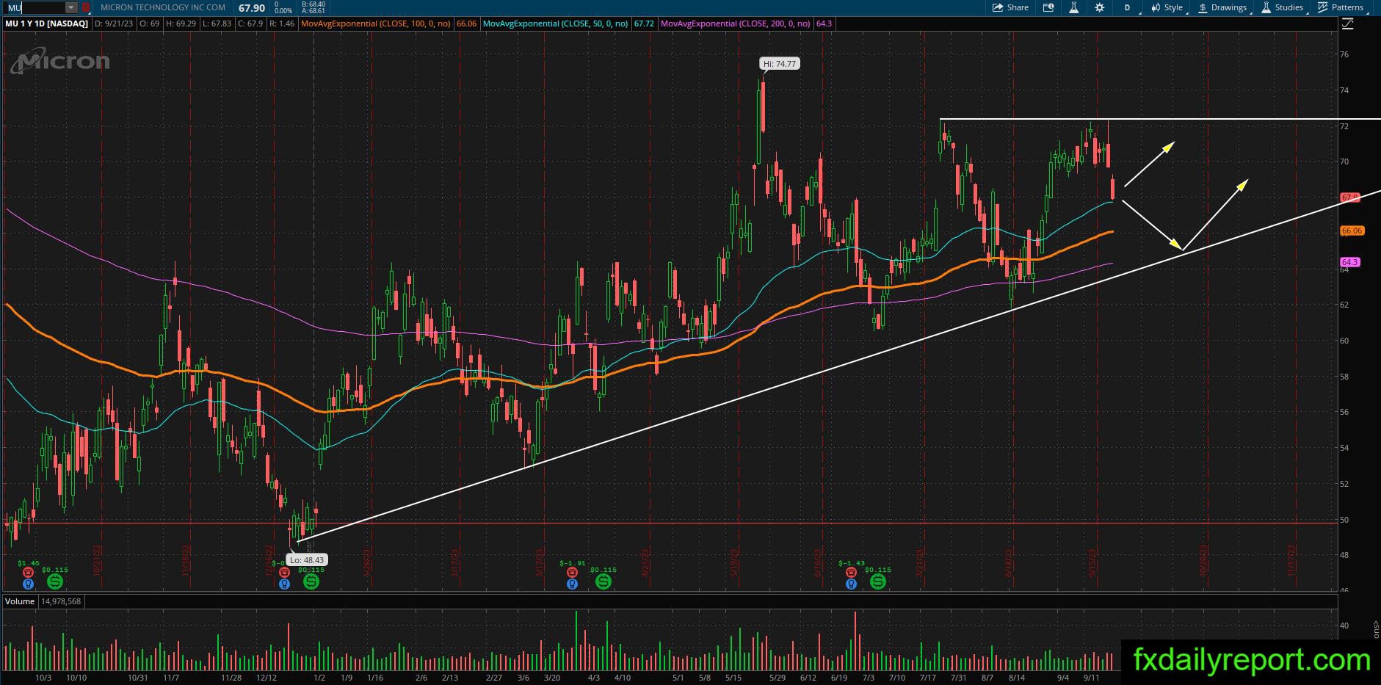Open Edit Studies via the lone flask icon
The height and width of the screenshot is (685, 1381).
tap(1073, 7)
